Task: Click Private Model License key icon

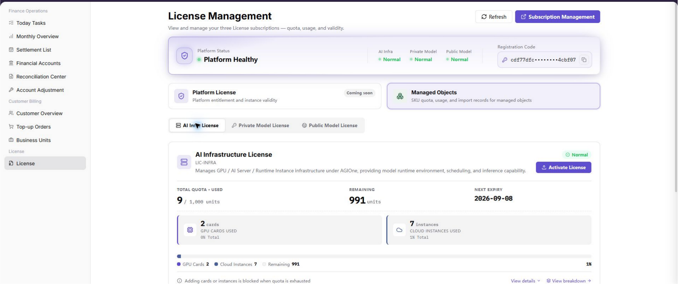Action: [234, 125]
